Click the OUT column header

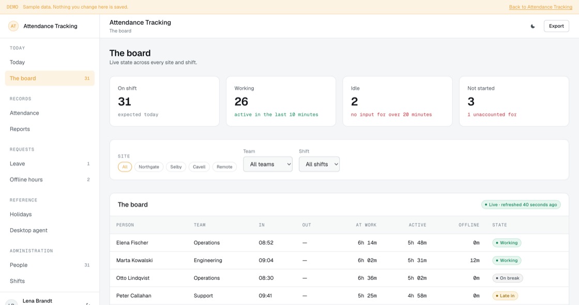(307, 225)
